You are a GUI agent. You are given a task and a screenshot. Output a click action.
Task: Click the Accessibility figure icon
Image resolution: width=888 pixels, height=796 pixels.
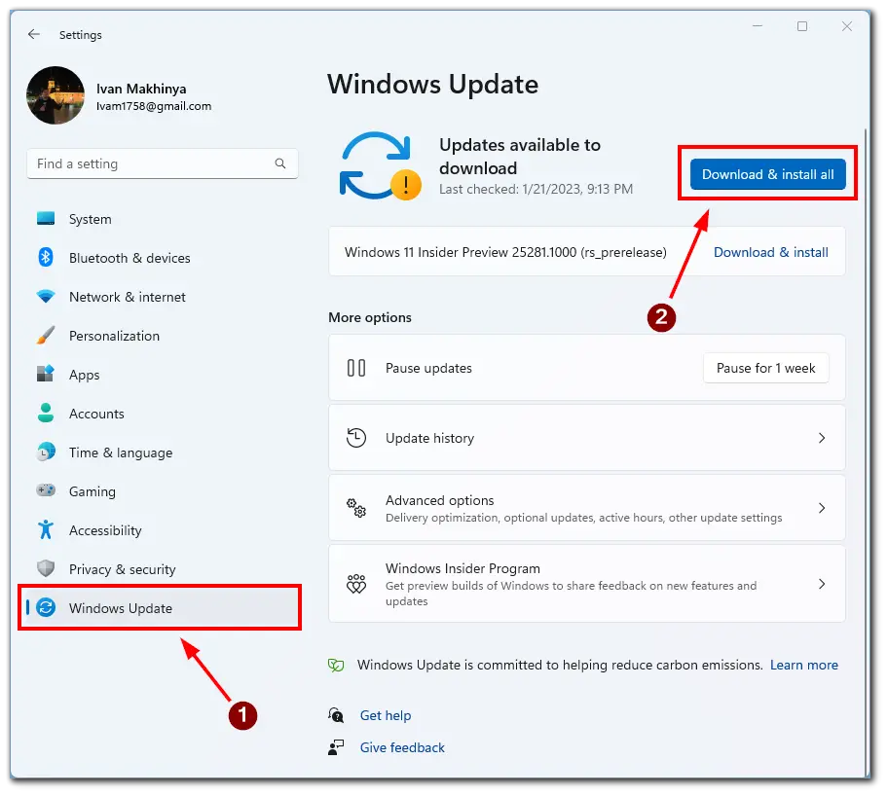(46, 530)
